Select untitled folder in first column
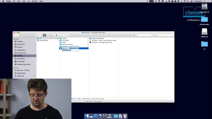 click(48, 40)
